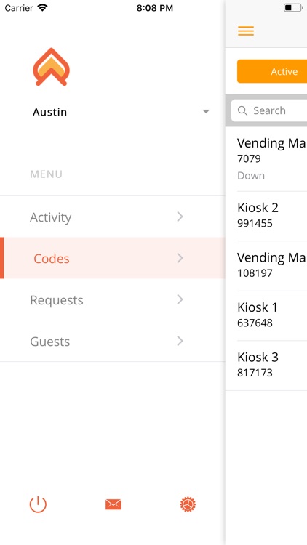The height and width of the screenshot is (545, 307).
Task: Tap the power logout icon
Action: pos(38,504)
